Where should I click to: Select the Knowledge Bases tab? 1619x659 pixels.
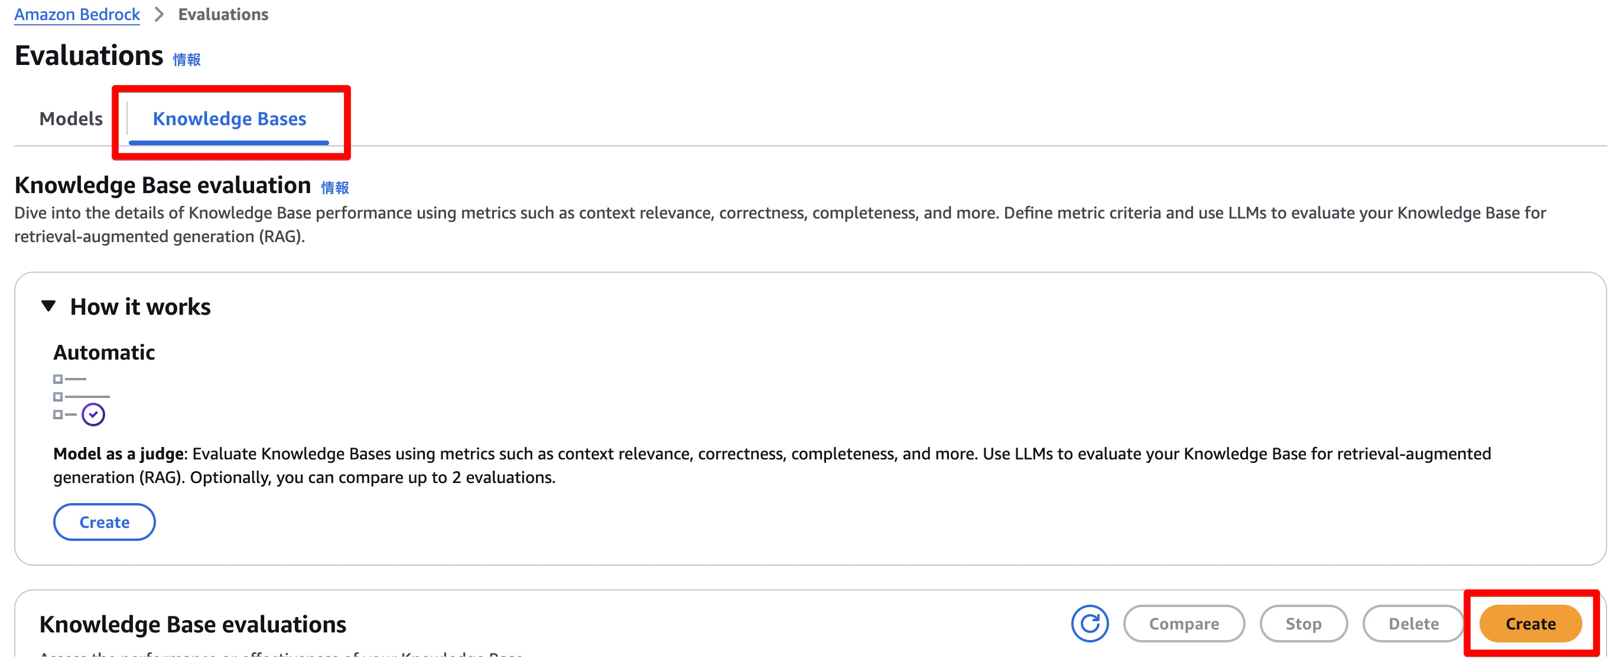point(229,119)
